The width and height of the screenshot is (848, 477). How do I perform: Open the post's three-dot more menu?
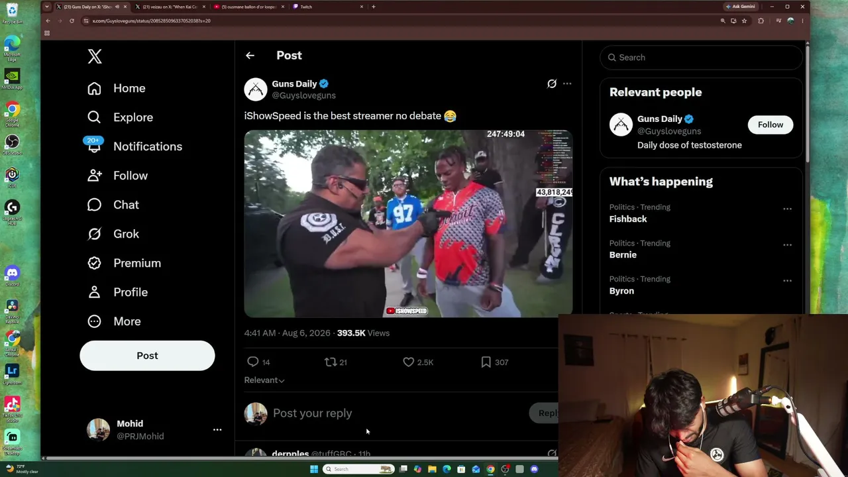[567, 83]
